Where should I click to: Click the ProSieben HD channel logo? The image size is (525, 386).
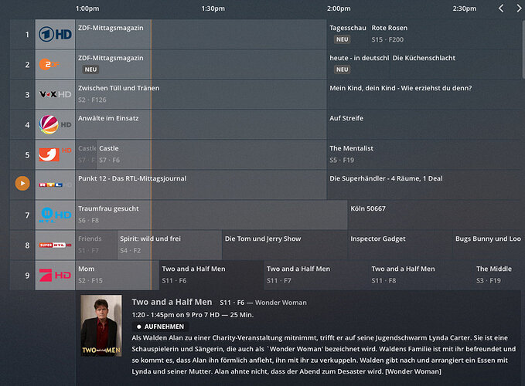pos(55,275)
